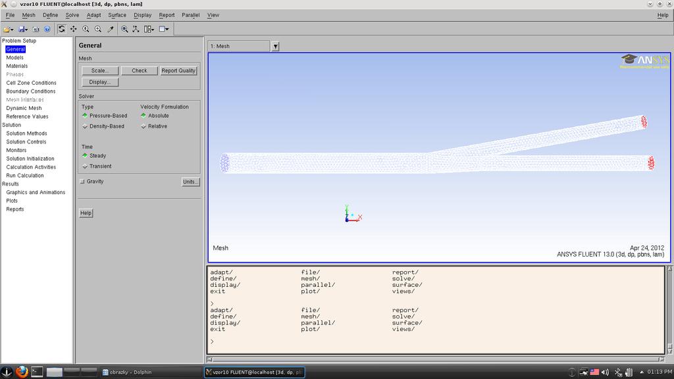This screenshot has width=674, height=379.
Task: Click the console horizontal scrollbar
Action: tap(436, 359)
